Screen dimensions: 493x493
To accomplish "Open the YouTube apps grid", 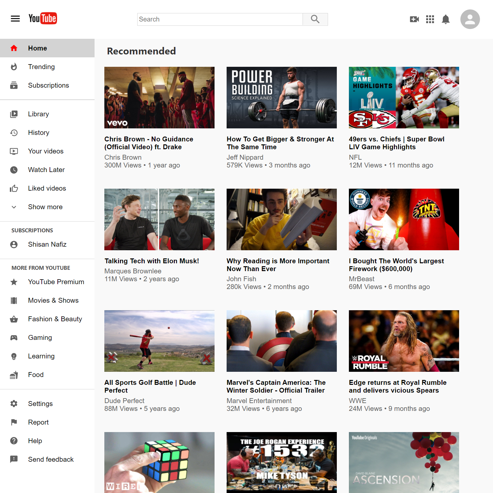I will [430, 20].
